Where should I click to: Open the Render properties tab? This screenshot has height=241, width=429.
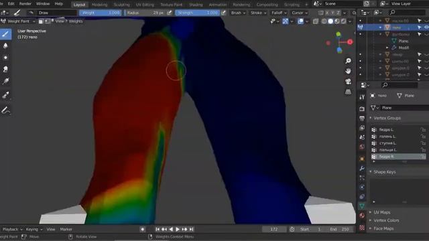click(362, 108)
